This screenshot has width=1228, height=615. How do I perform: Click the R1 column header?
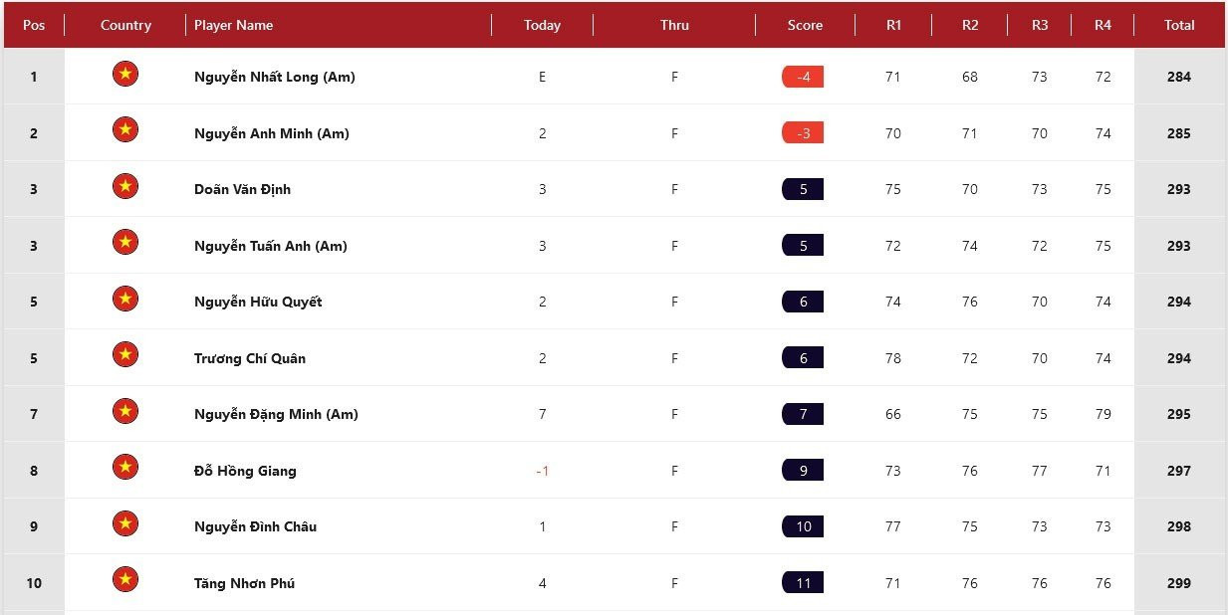pyautogui.click(x=893, y=25)
